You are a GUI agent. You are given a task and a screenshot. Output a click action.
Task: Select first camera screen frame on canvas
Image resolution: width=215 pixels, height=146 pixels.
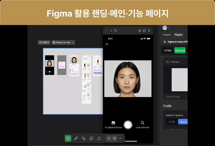coord(49,65)
